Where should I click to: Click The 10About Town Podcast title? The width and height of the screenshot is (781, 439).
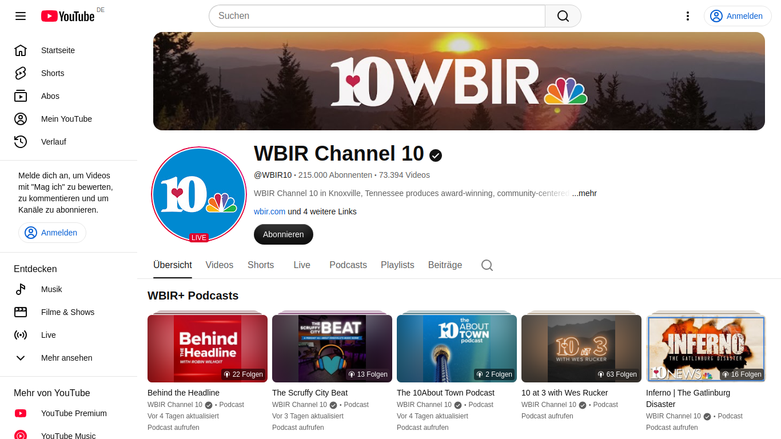[445, 393]
